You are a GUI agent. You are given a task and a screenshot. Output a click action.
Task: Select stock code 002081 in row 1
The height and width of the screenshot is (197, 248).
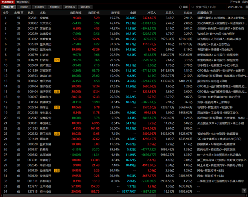coord(33,18)
